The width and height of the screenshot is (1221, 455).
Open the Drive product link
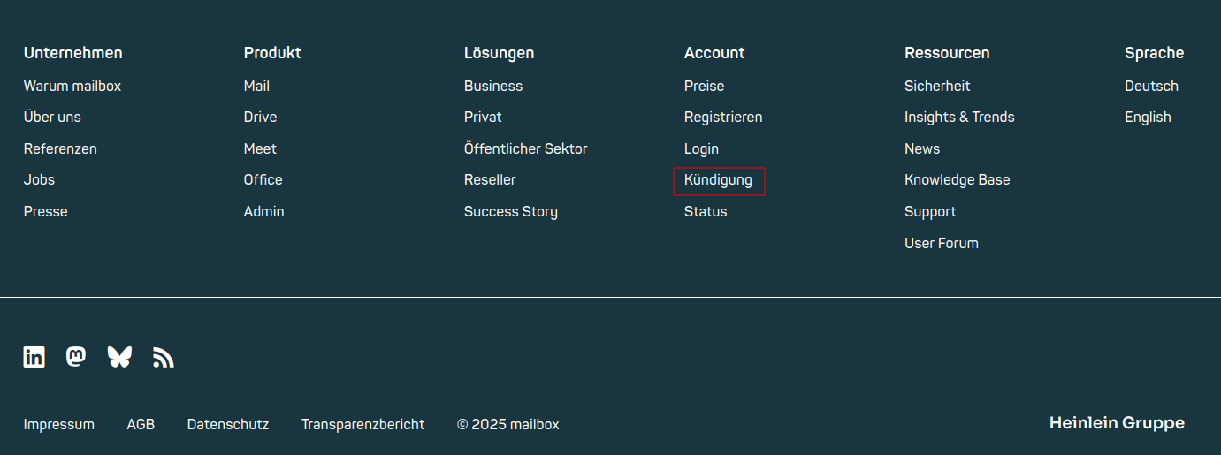pos(260,118)
